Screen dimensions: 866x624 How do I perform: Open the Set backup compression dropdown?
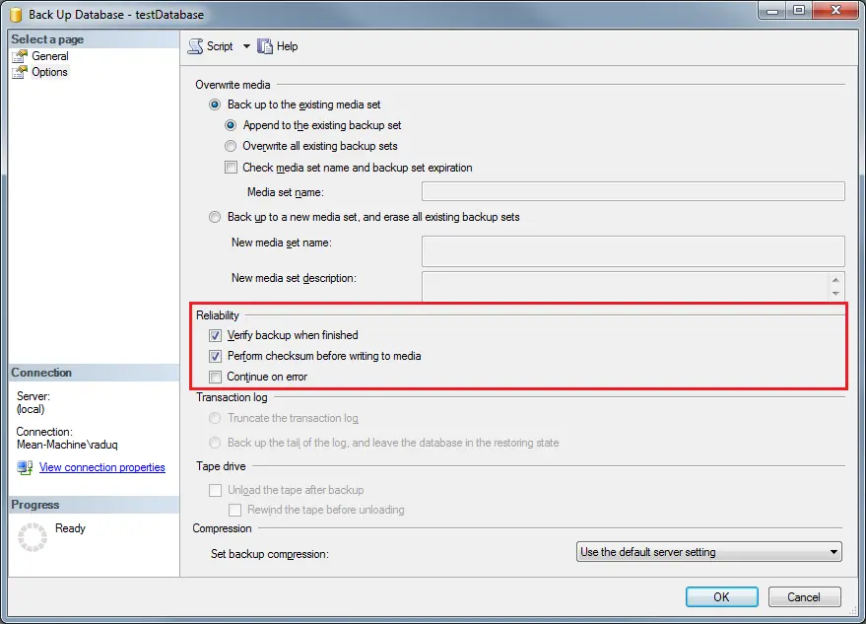point(709,552)
